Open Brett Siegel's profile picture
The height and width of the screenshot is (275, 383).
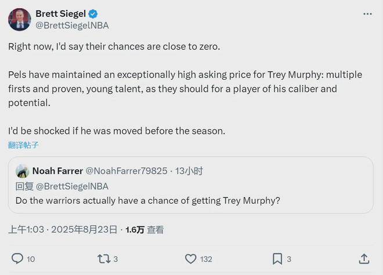click(19, 20)
